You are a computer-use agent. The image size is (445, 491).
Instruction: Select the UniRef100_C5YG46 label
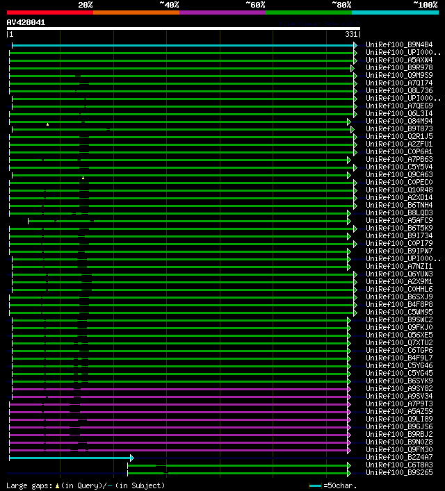(x=399, y=366)
